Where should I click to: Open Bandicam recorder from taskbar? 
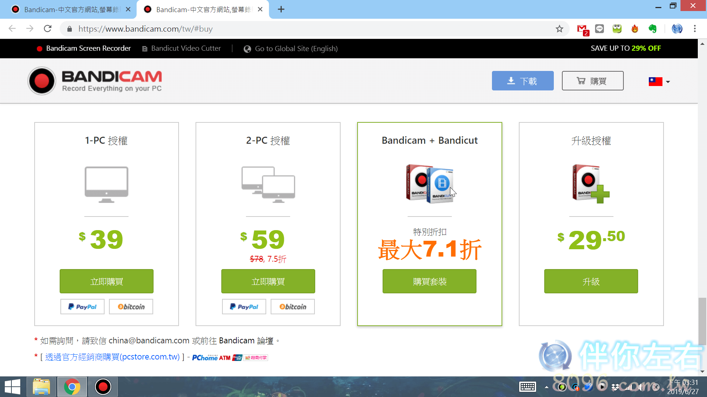click(x=103, y=387)
